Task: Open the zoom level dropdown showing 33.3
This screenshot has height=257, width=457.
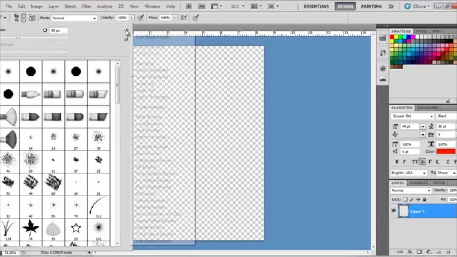Action: tap(238, 6)
